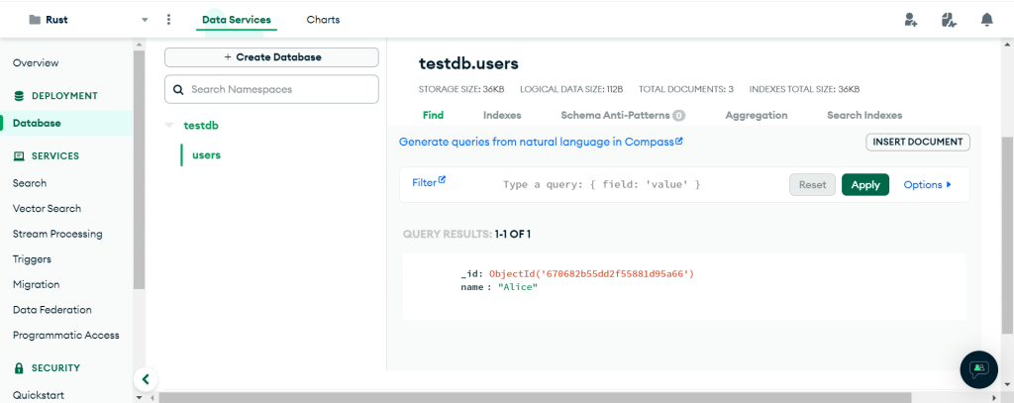Click the invite user icon

(911, 20)
